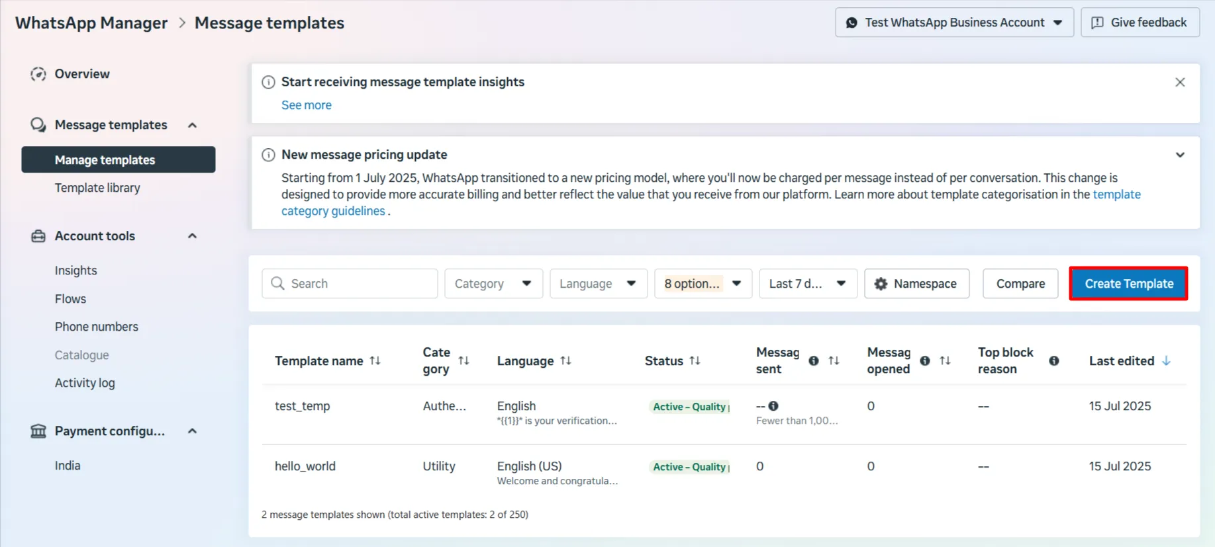Click info icon in test_temp messages sent
1215x547 pixels.
(x=773, y=406)
